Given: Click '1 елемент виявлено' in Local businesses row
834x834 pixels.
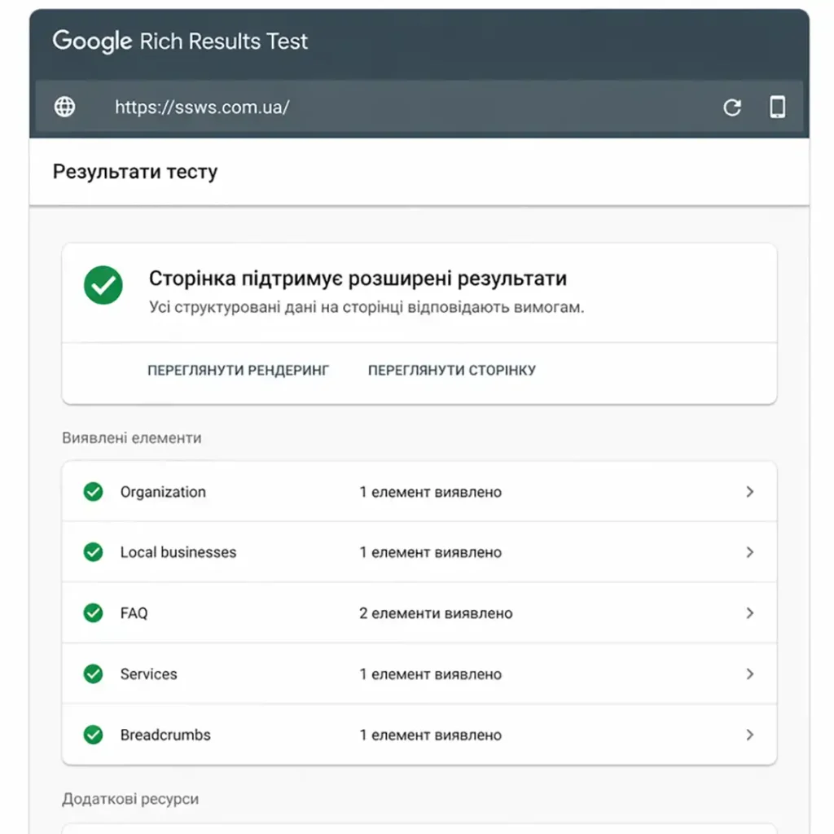Looking at the screenshot, I should click(430, 552).
